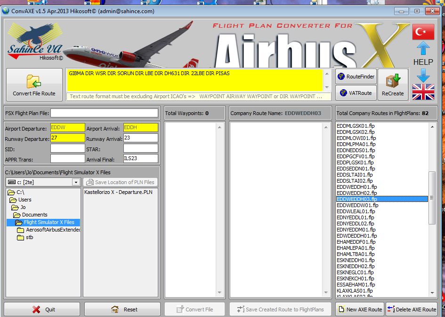Select the Jo folder
The image size is (445, 317).
19,207
